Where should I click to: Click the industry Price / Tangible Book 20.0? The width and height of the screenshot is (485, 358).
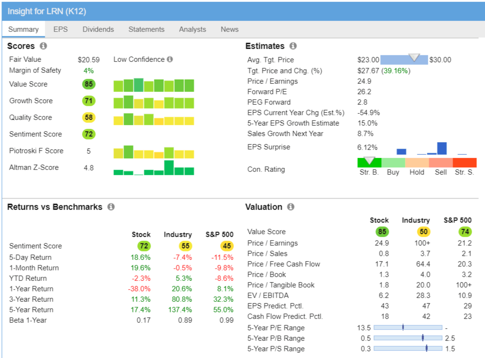[x=423, y=285]
